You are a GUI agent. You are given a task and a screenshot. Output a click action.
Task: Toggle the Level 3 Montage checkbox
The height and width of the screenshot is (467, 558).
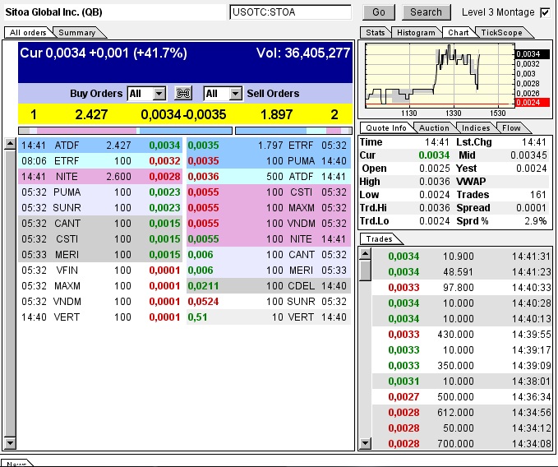(x=545, y=12)
